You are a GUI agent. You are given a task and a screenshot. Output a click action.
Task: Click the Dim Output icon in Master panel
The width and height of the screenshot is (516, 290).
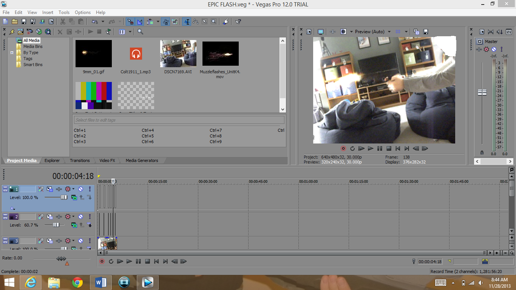500,32
